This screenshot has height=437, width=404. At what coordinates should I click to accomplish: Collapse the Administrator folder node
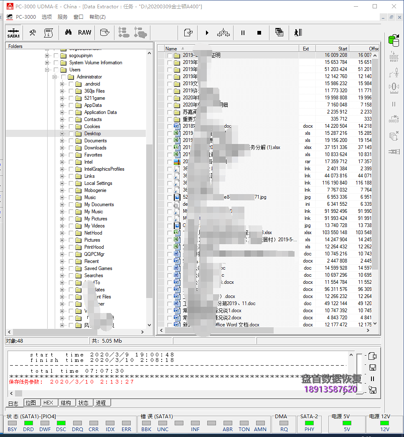[54, 77]
